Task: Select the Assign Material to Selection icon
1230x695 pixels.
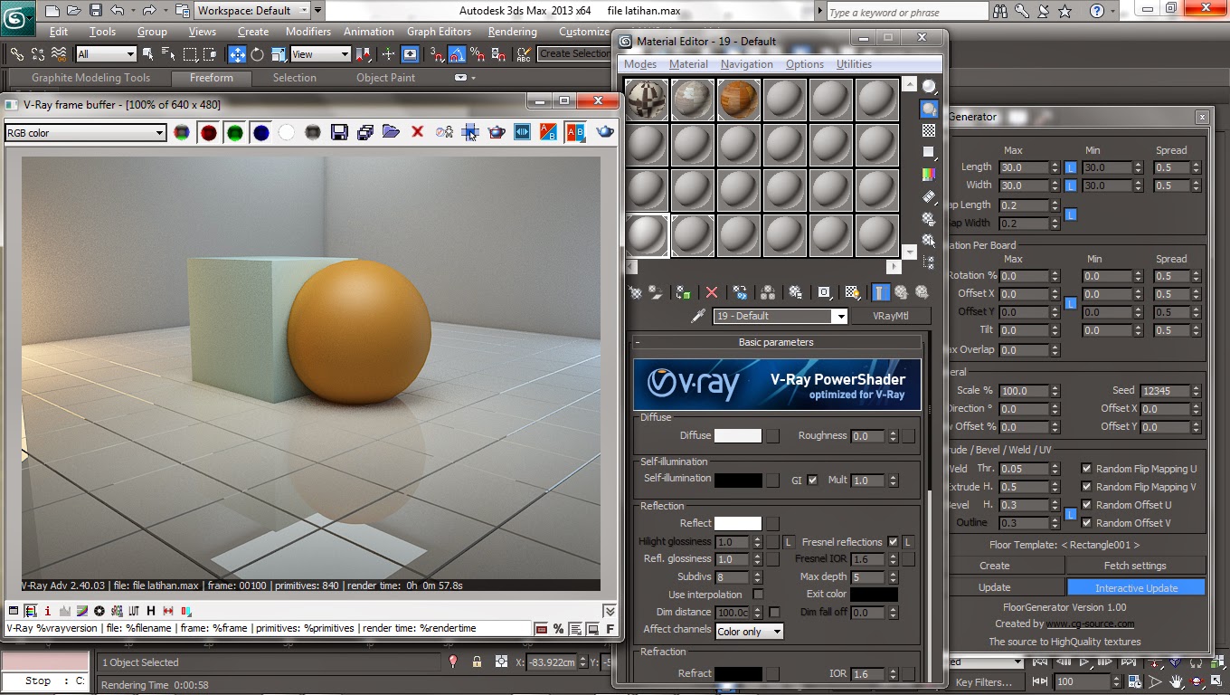Action: [684, 292]
